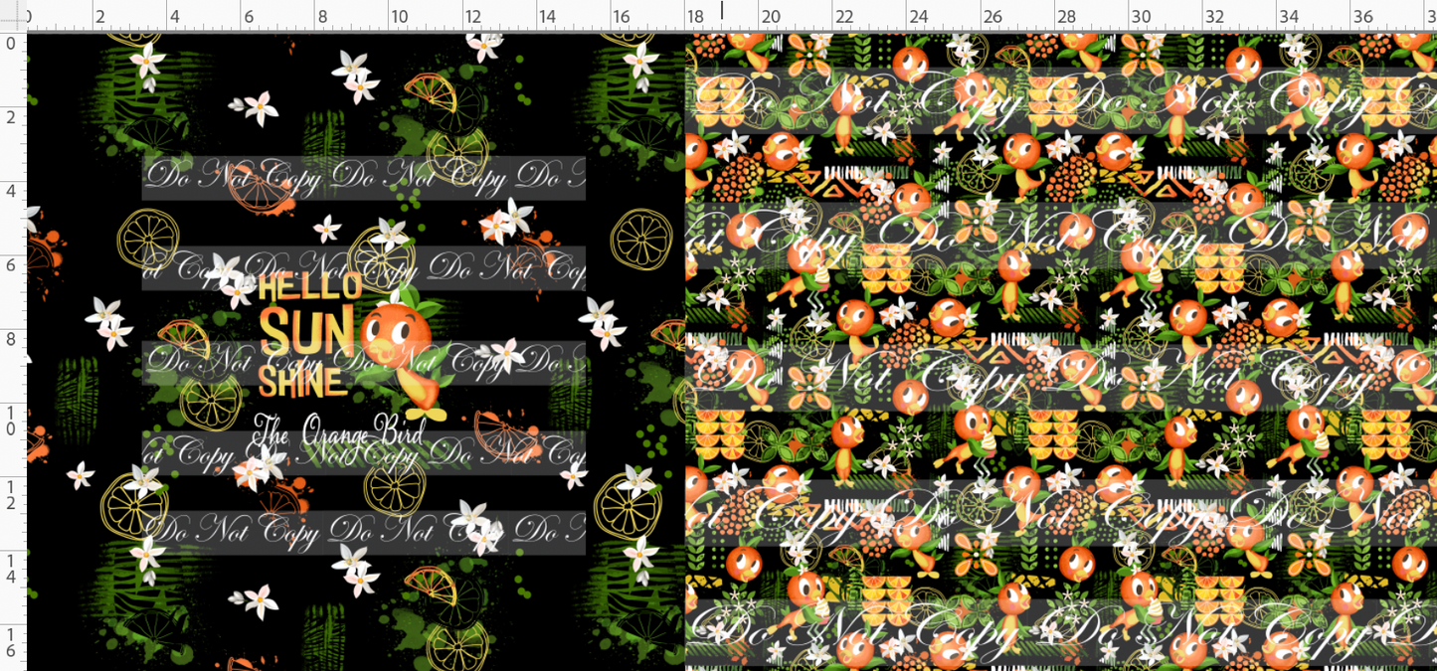Click the 16 mark on vertical ruler

point(11,642)
